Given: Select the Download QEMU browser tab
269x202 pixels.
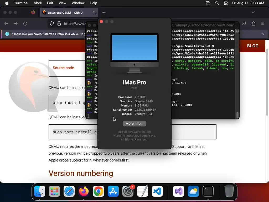Looking at the screenshot, I should (69, 13).
